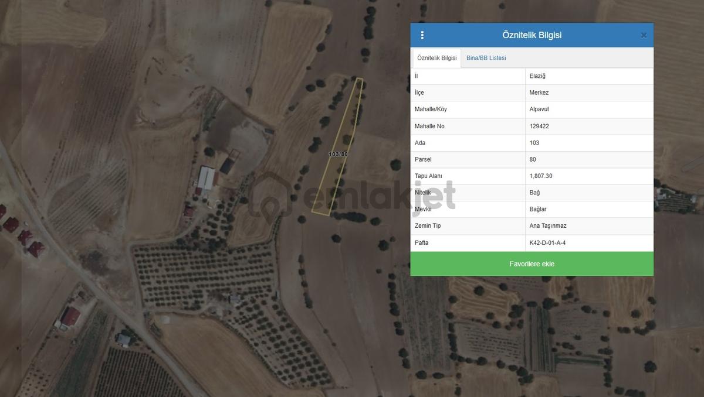Switch to the Bina/BB Listesi tab

pyautogui.click(x=486, y=58)
